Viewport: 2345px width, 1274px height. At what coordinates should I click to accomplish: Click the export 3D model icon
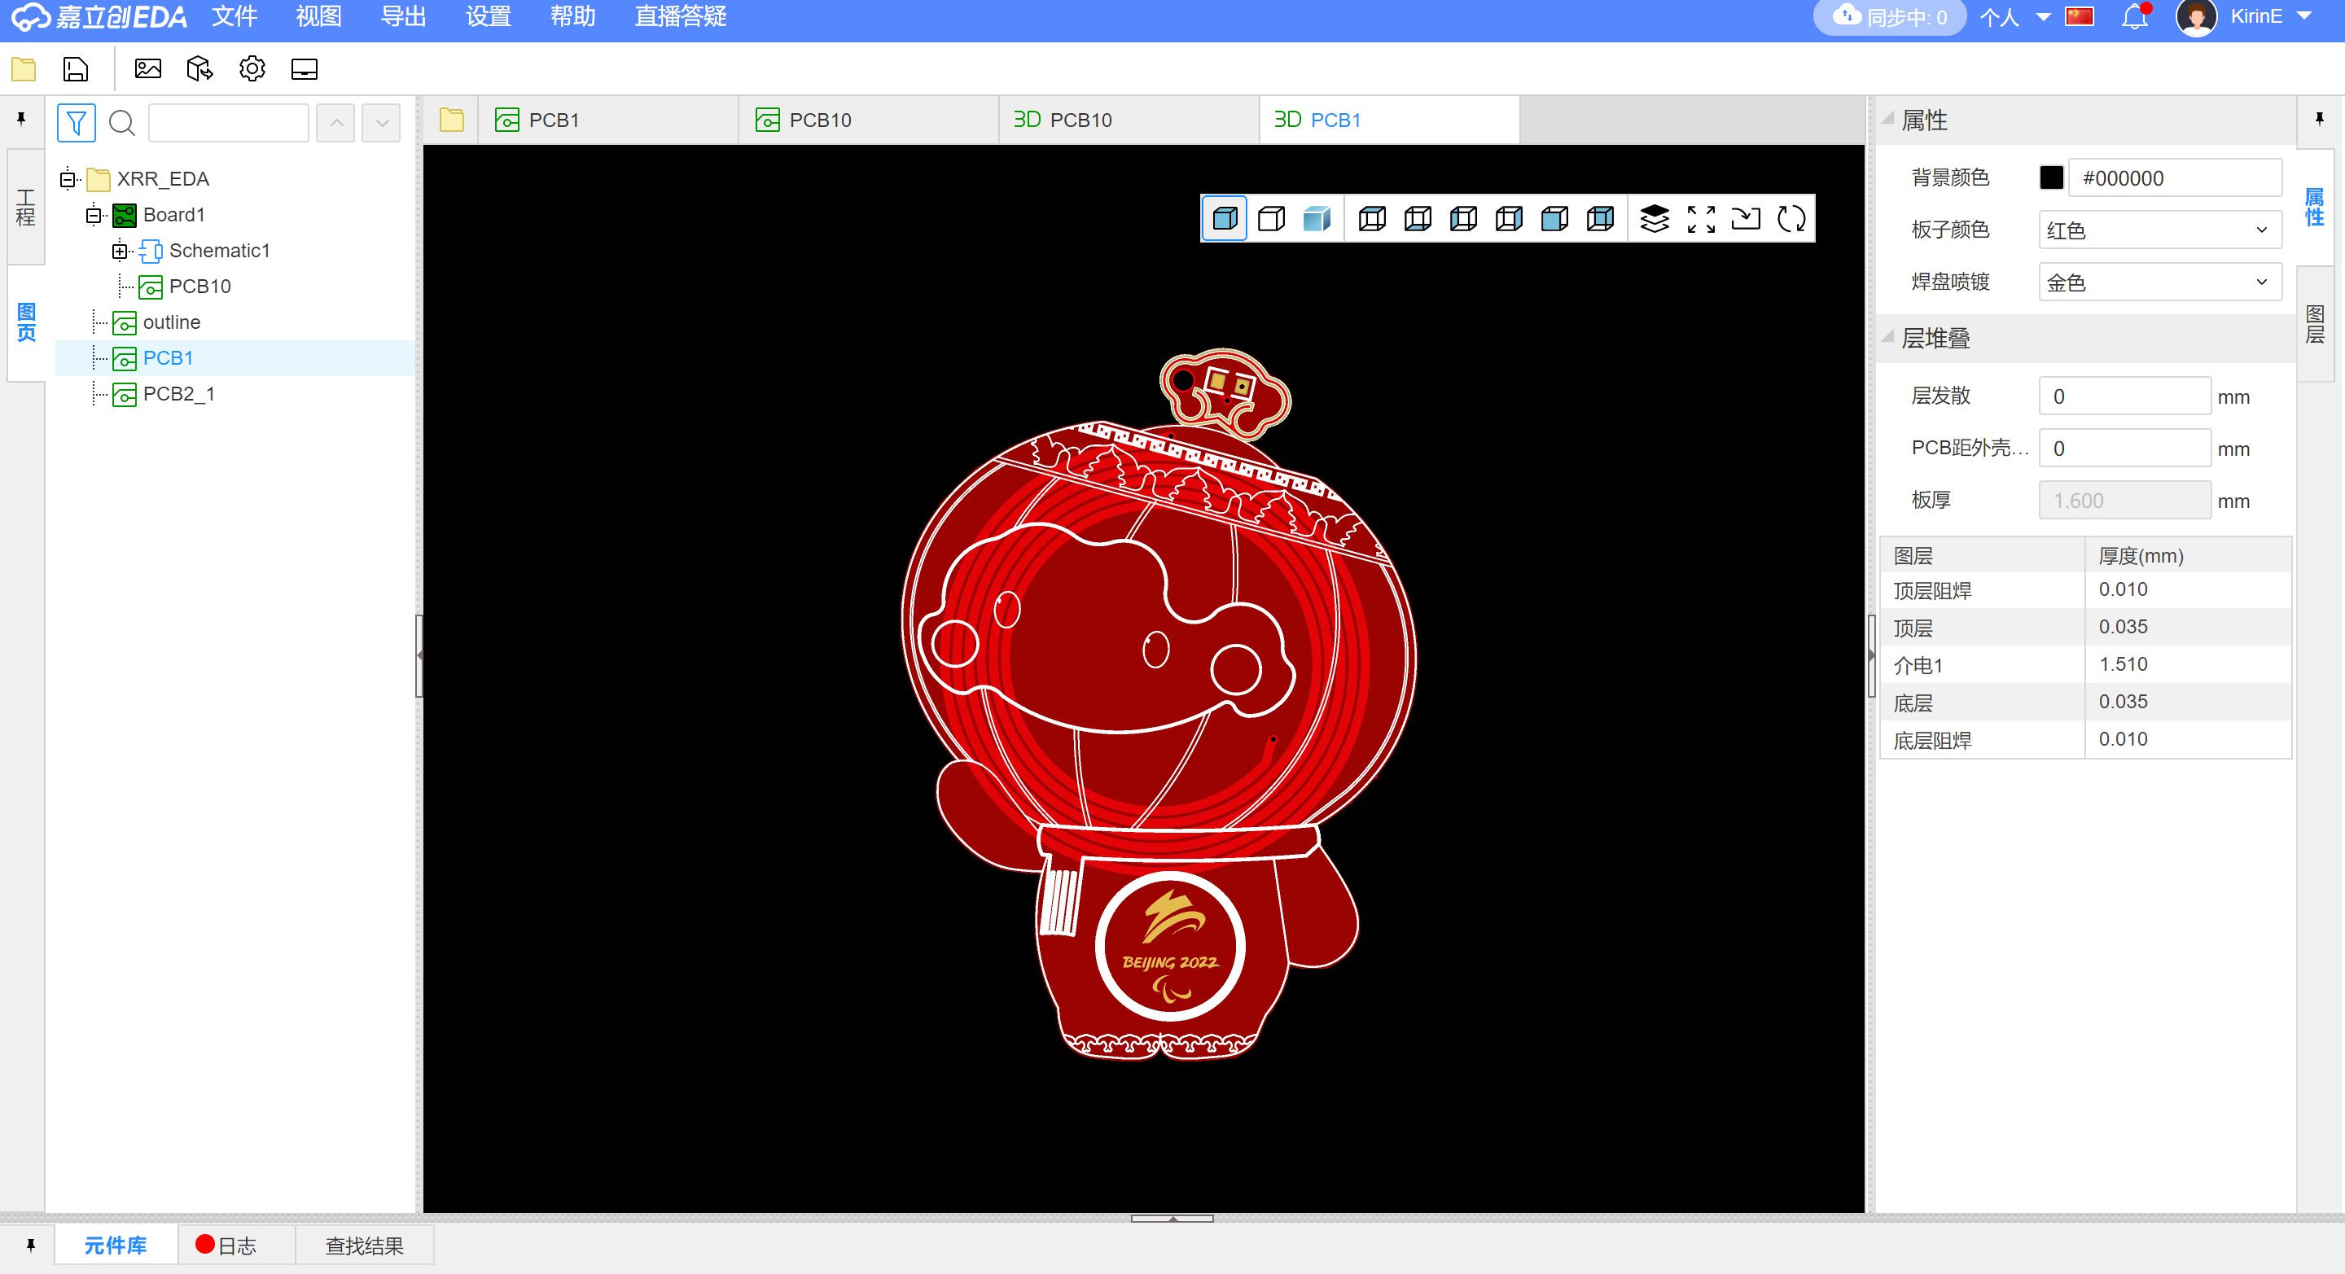[199, 69]
